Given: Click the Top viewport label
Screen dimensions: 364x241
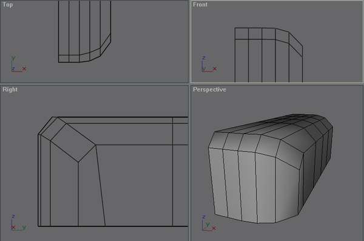Looking at the screenshot, I should pyautogui.click(x=8, y=5).
